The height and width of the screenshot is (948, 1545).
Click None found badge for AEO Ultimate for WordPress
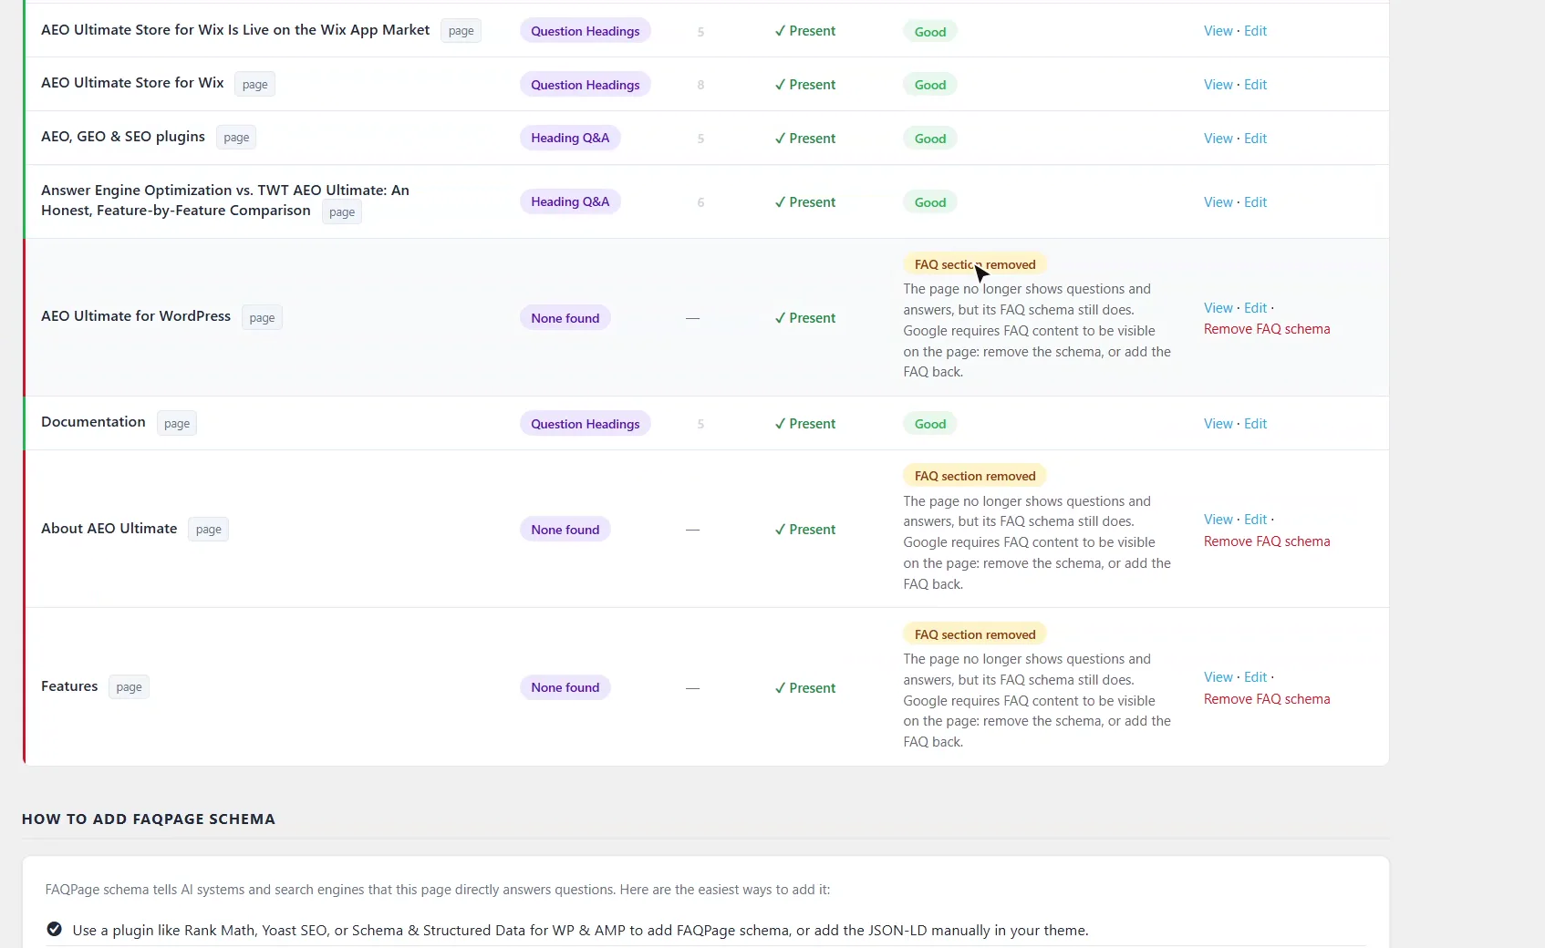565,318
